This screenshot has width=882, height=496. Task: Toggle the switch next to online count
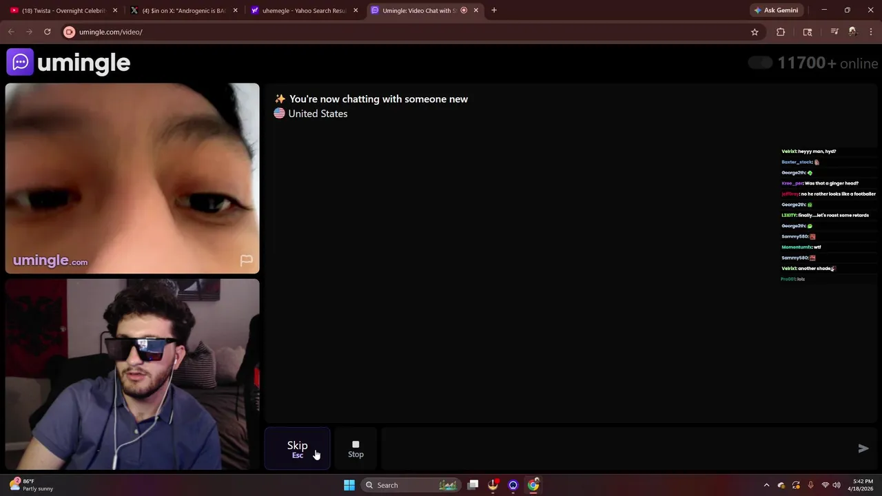(760, 63)
